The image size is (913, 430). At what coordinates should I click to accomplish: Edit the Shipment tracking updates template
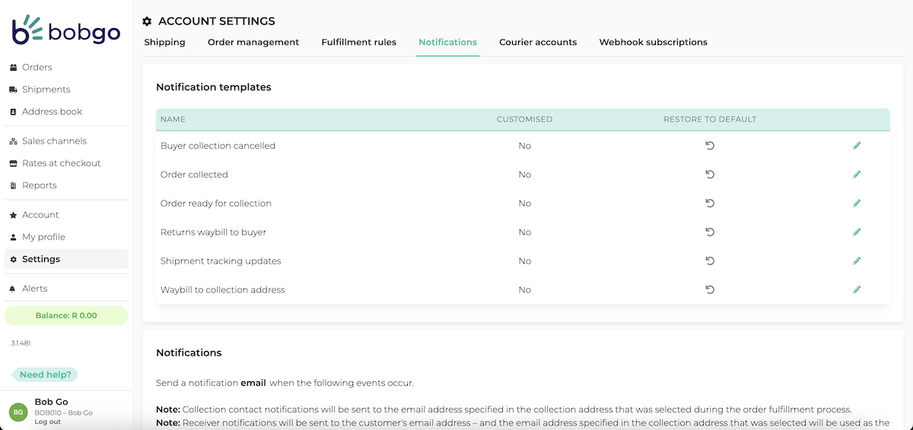[x=857, y=261]
